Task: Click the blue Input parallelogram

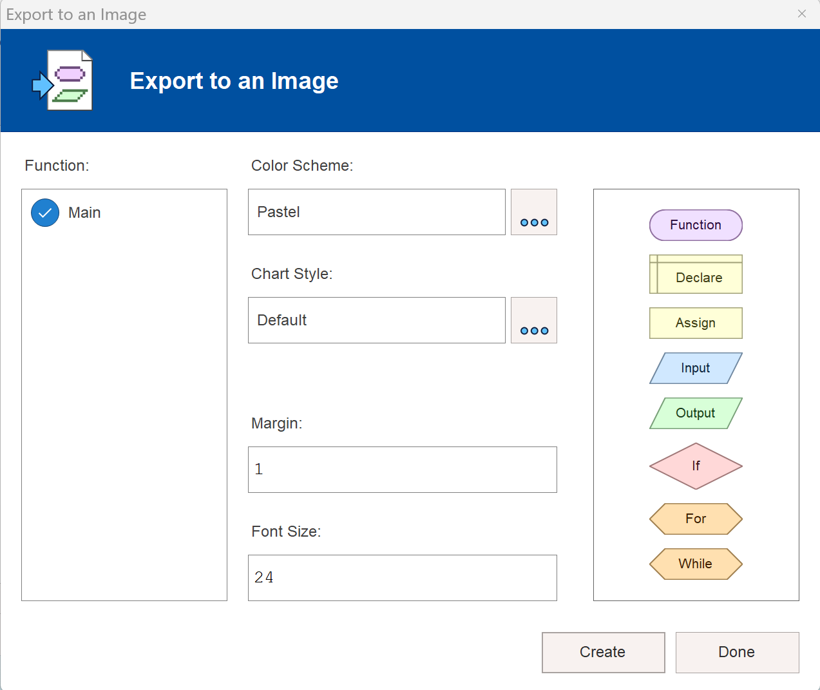Action: (696, 368)
